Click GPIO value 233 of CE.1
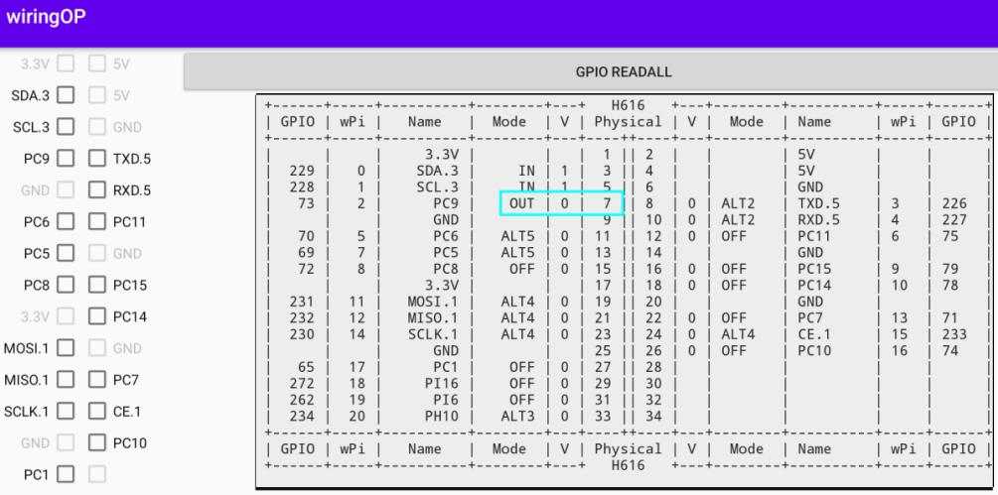The width and height of the screenshot is (998, 495). [x=954, y=334]
